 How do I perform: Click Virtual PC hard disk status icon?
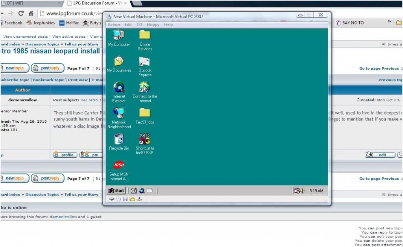111,199
